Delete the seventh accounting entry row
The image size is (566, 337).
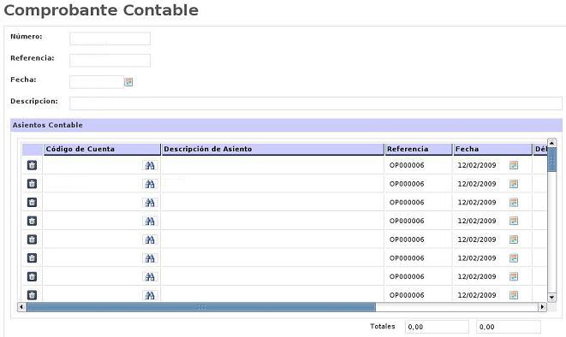[x=33, y=276]
